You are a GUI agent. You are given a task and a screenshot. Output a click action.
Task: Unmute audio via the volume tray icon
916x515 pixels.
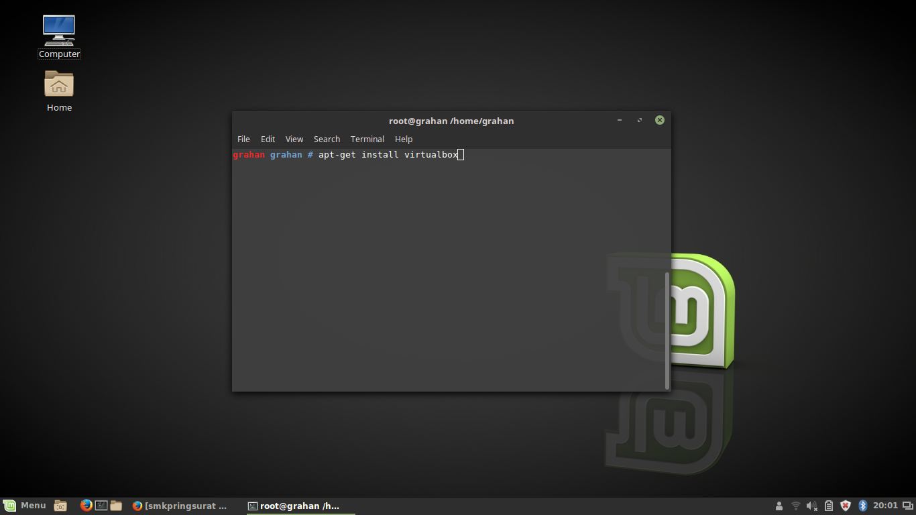point(811,506)
